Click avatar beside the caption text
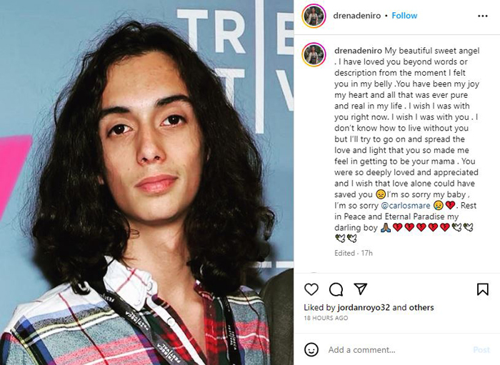The image size is (500, 365). 314,54
